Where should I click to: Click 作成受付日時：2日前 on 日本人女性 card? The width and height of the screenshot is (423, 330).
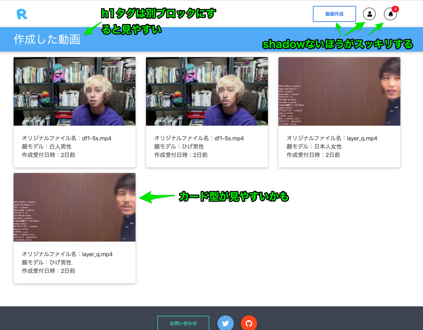point(313,155)
